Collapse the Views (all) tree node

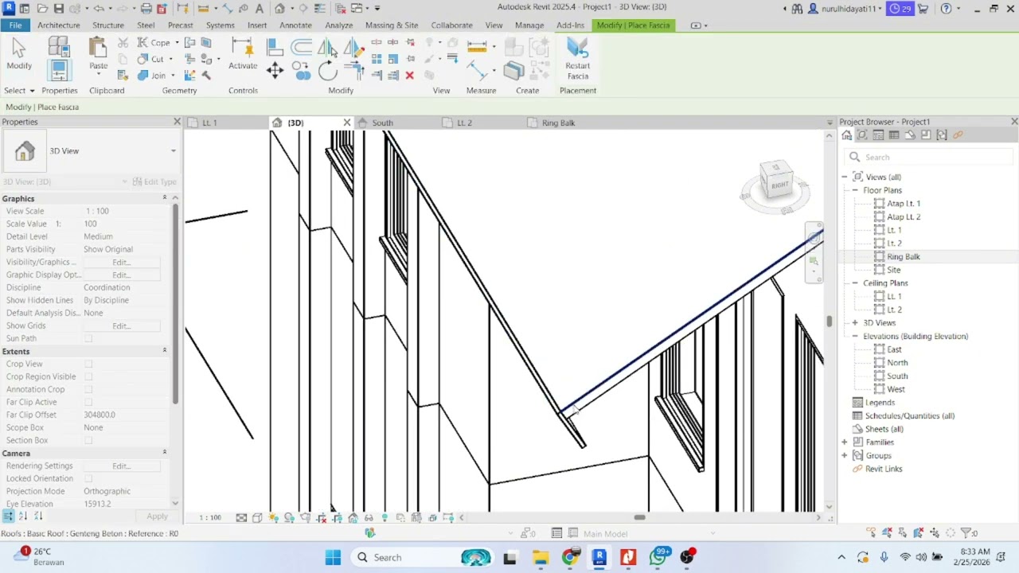tap(845, 177)
